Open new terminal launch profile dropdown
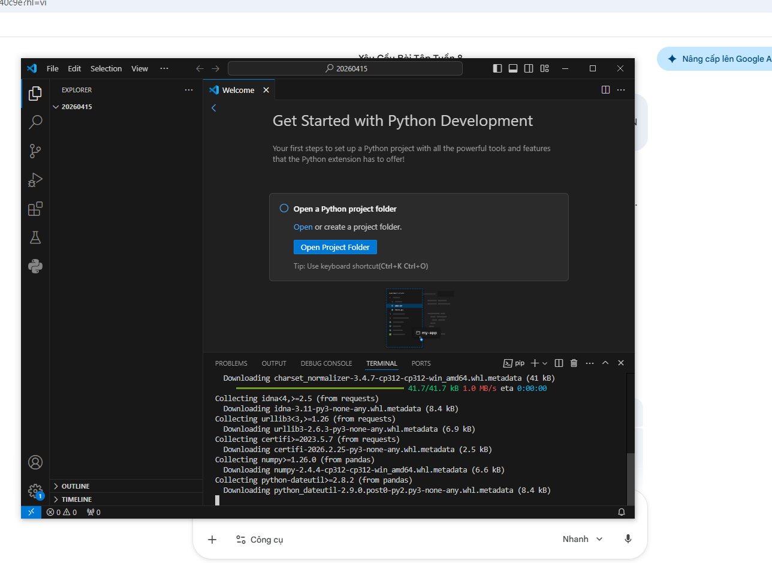This screenshot has width=772, height=563. tap(545, 363)
